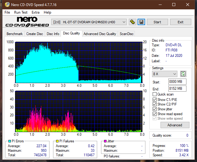Close the Nero CD-DVD Speed window

coord(188,5)
